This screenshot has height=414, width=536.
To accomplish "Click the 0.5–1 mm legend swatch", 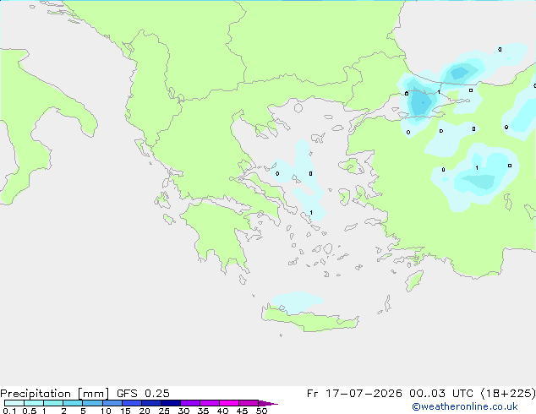I will click(x=34, y=403).
